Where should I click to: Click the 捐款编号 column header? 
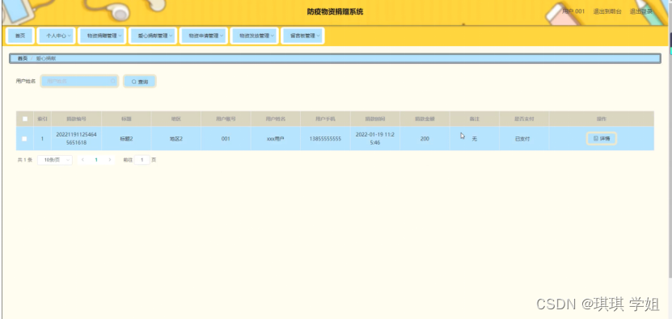pyautogui.click(x=76, y=119)
